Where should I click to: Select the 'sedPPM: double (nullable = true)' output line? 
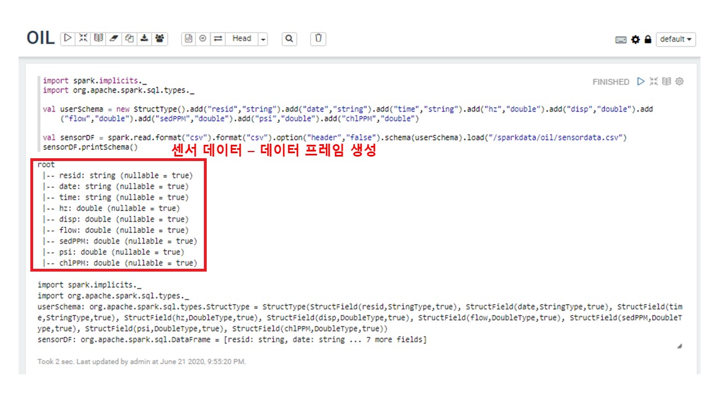coord(120,241)
